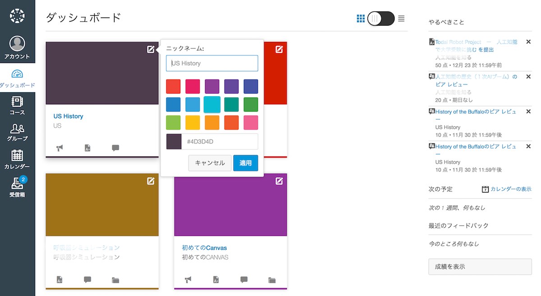Click the 呼吸器シミュレーション brown card header
Viewport: 541px width, 296px height.
click(102, 205)
